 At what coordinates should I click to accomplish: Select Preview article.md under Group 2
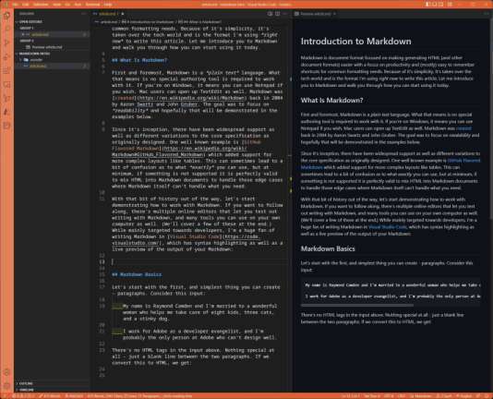click(47, 47)
